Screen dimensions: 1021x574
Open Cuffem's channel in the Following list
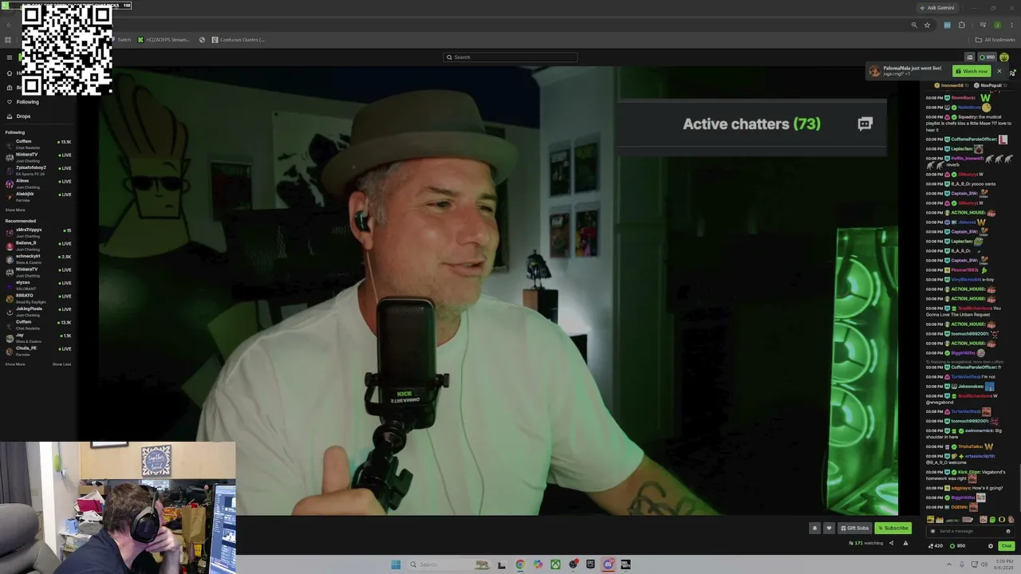pos(38,143)
